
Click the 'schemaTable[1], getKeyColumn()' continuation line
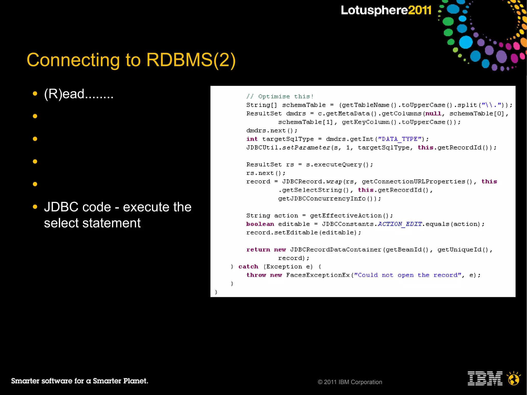click(369, 122)
